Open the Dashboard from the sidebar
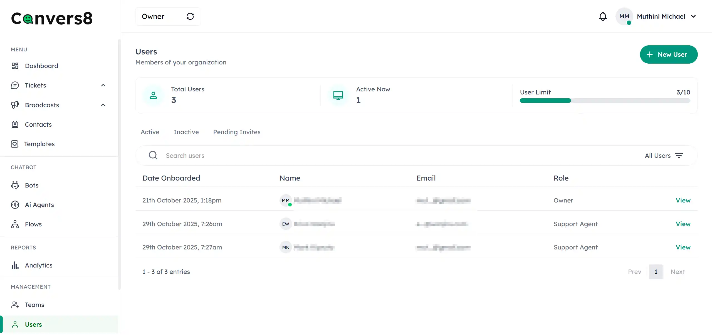Viewport: 712px width, 335px height. coord(42,66)
